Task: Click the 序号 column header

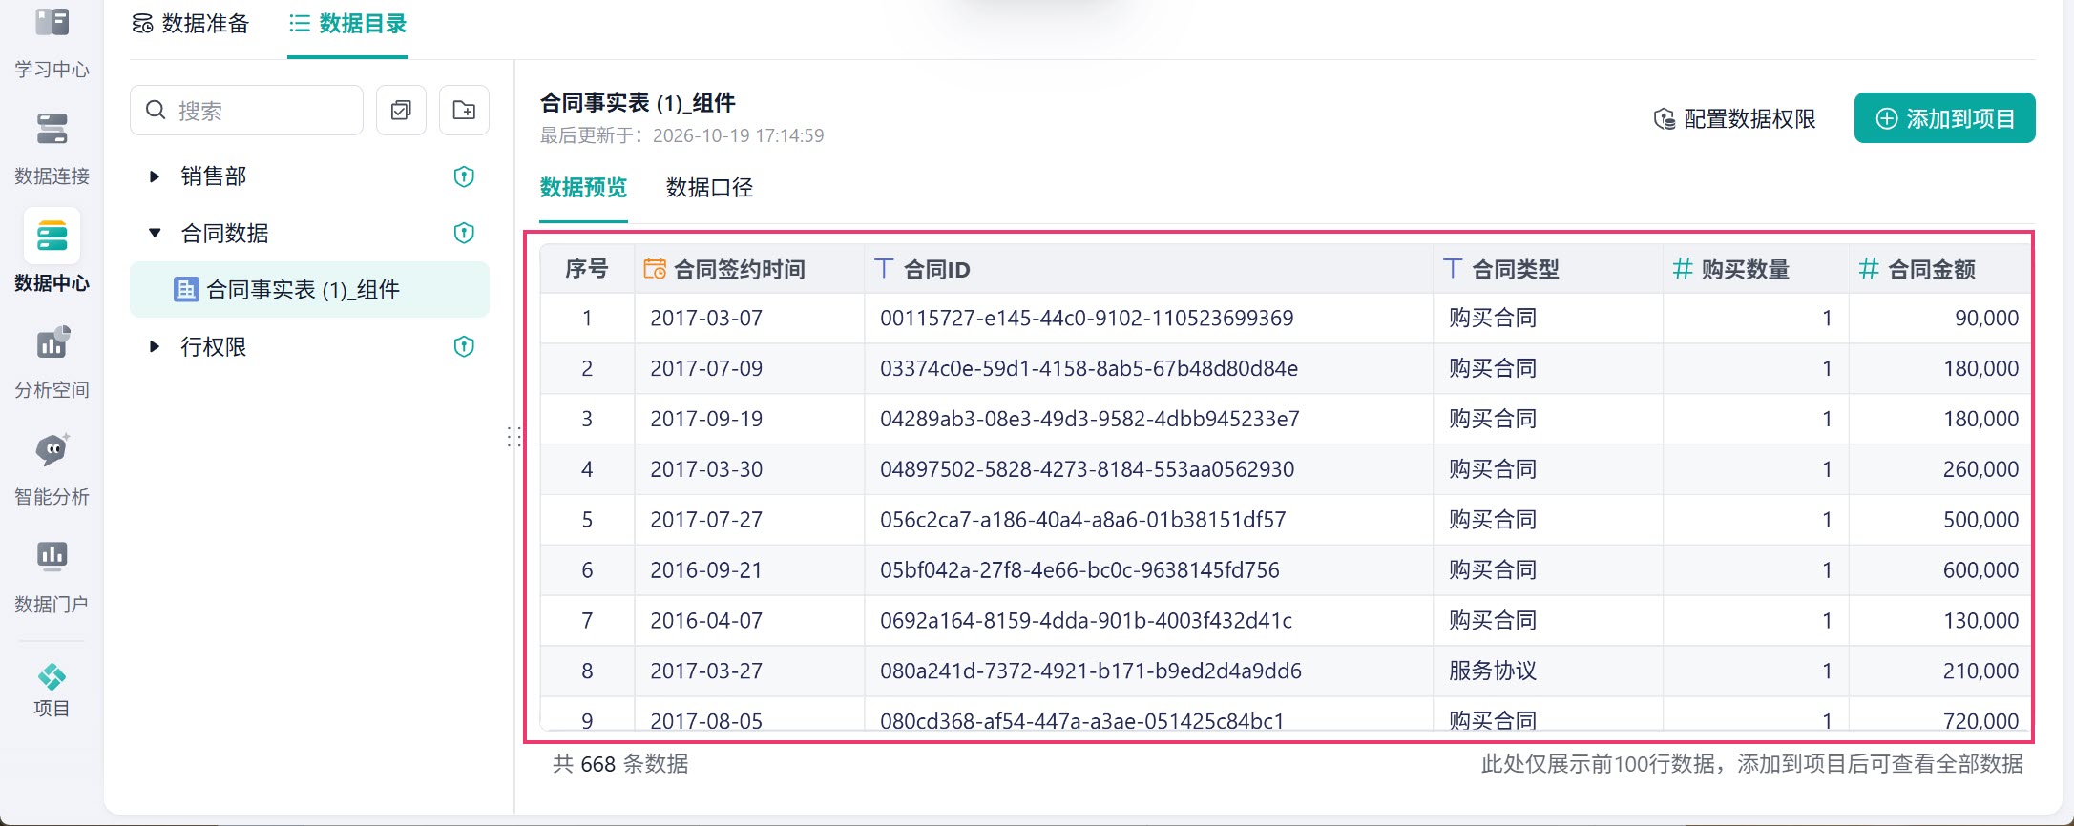Action: [586, 269]
